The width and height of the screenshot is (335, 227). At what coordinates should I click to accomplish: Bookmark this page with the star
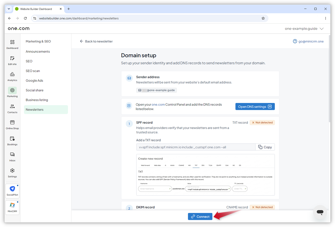click(263, 18)
